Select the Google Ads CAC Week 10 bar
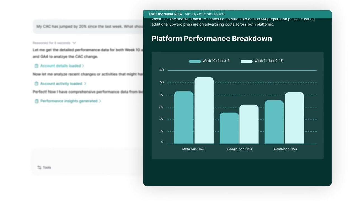 229,128
